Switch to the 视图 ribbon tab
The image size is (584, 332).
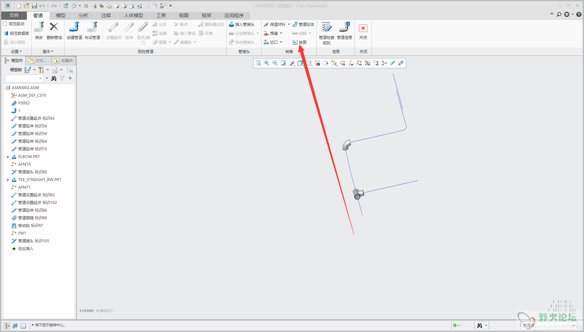click(183, 15)
